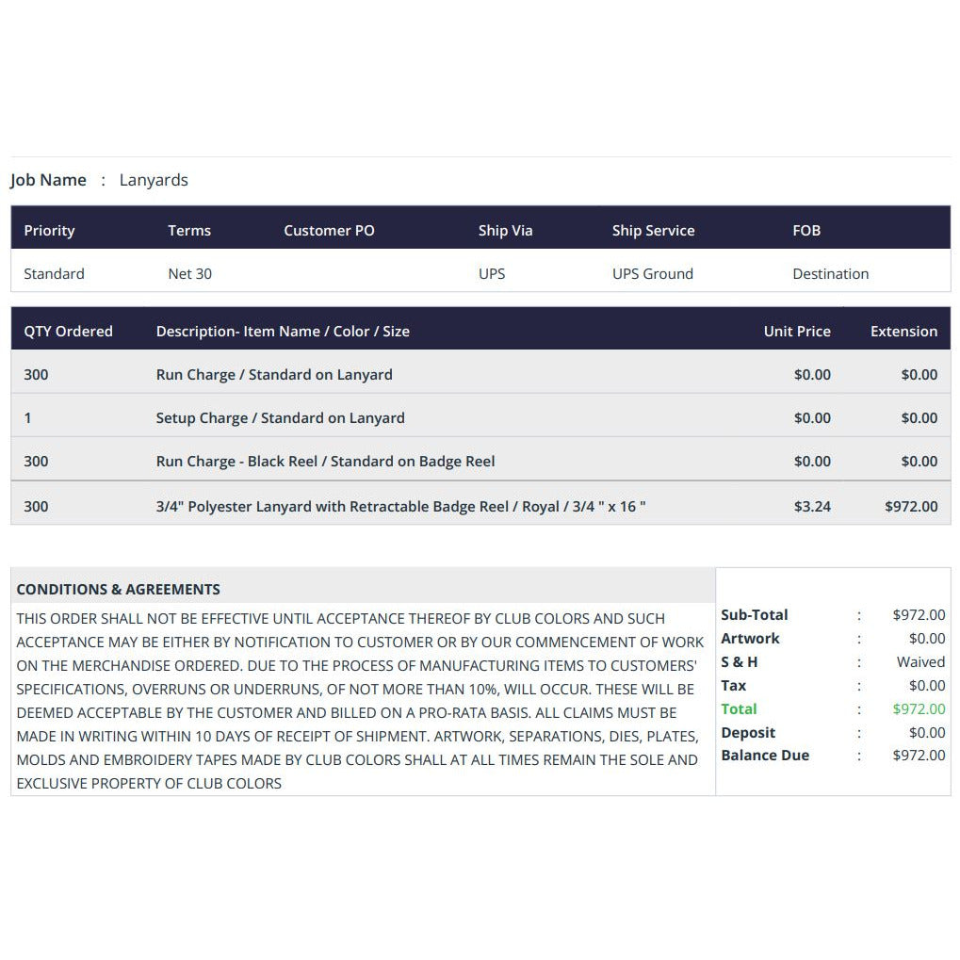Click the Unit Price column header
Screen dimensions: 960x960
point(797,332)
